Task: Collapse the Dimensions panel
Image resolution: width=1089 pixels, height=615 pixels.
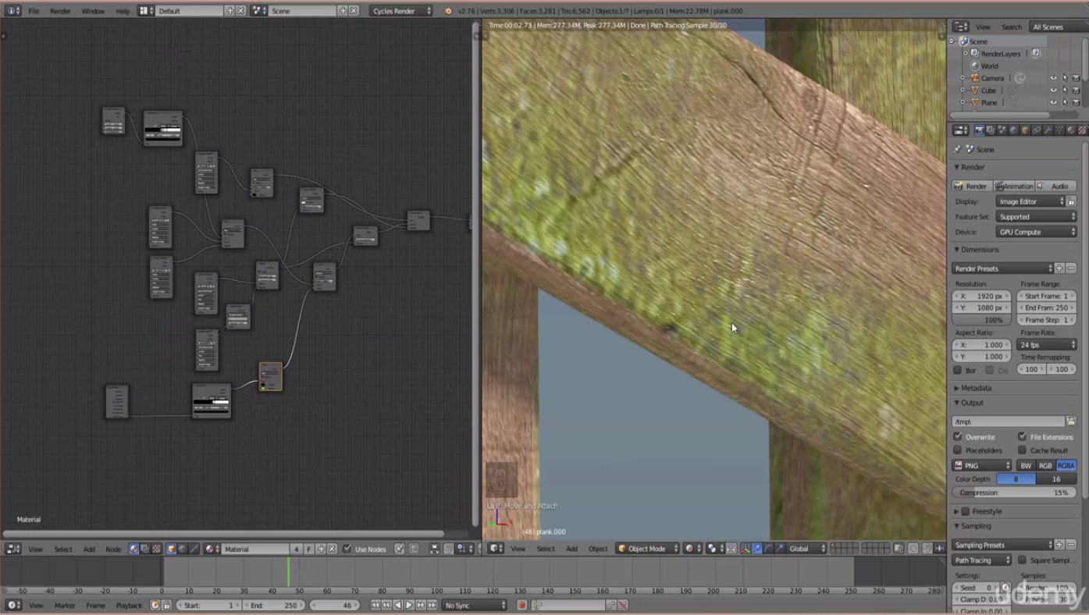Action: point(957,250)
